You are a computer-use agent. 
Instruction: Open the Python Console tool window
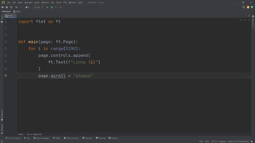(x=71, y=138)
